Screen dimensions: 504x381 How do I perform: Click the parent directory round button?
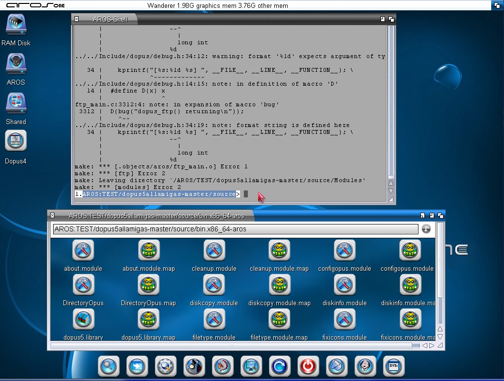tap(426, 229)
